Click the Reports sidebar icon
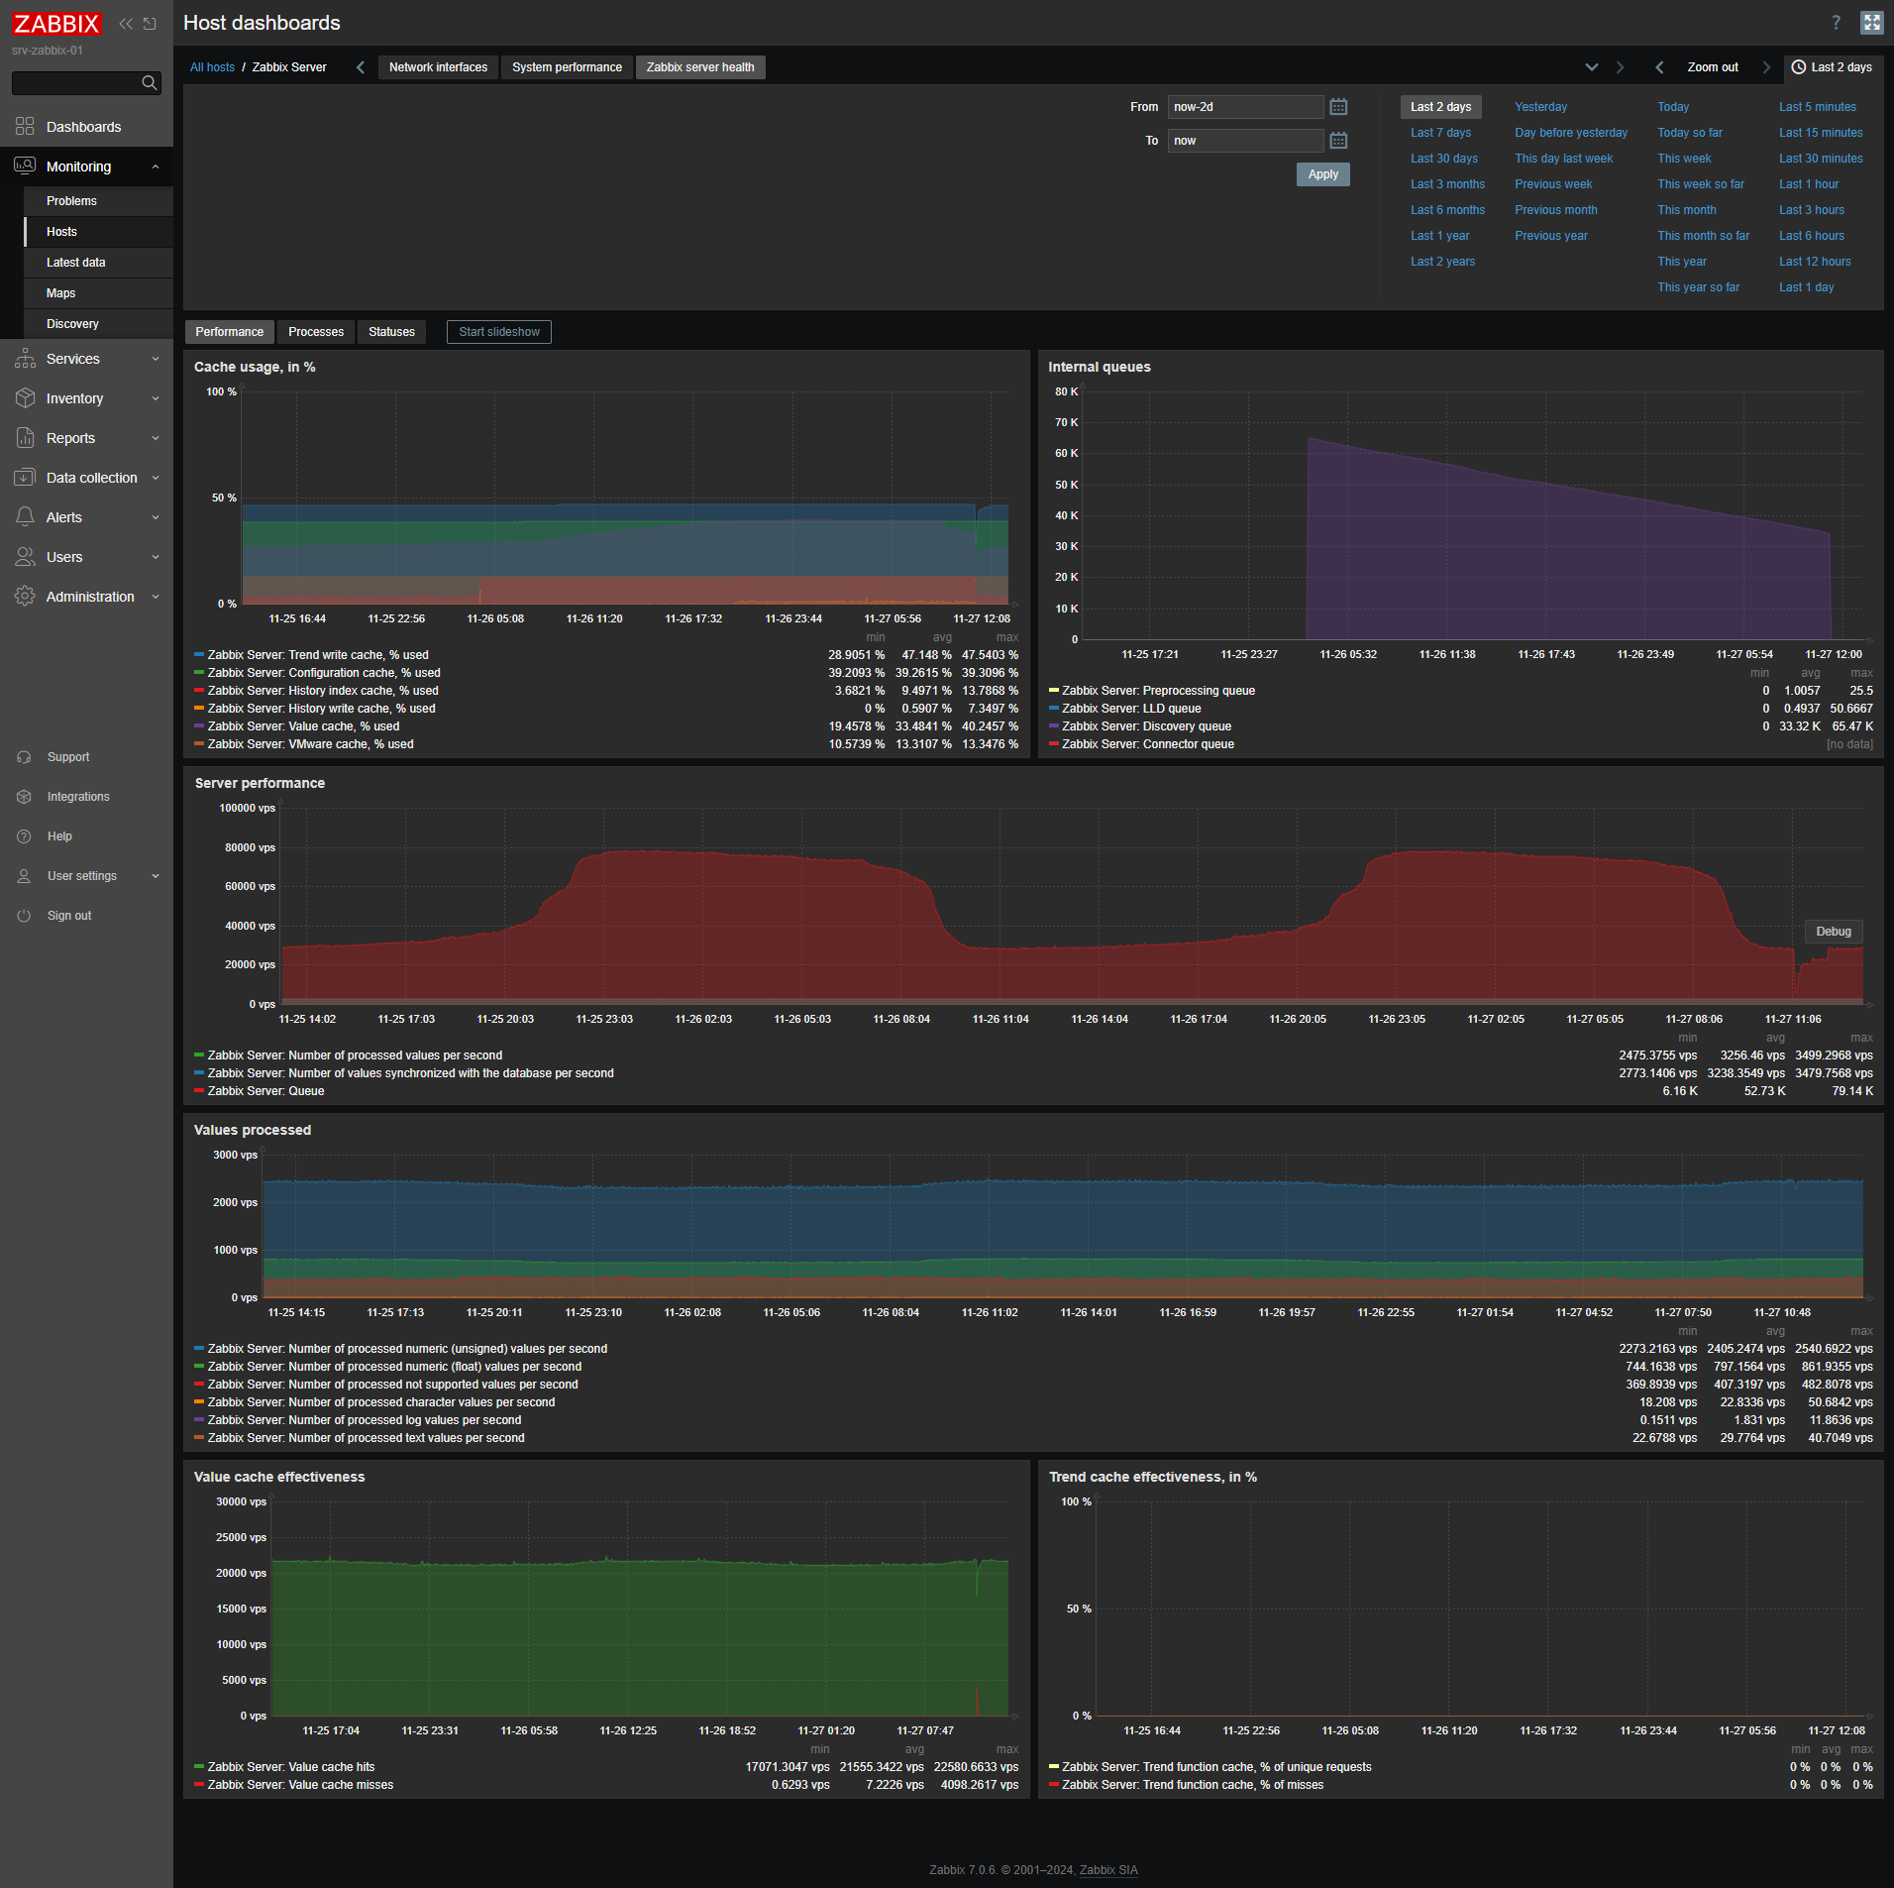 point(25,438)
